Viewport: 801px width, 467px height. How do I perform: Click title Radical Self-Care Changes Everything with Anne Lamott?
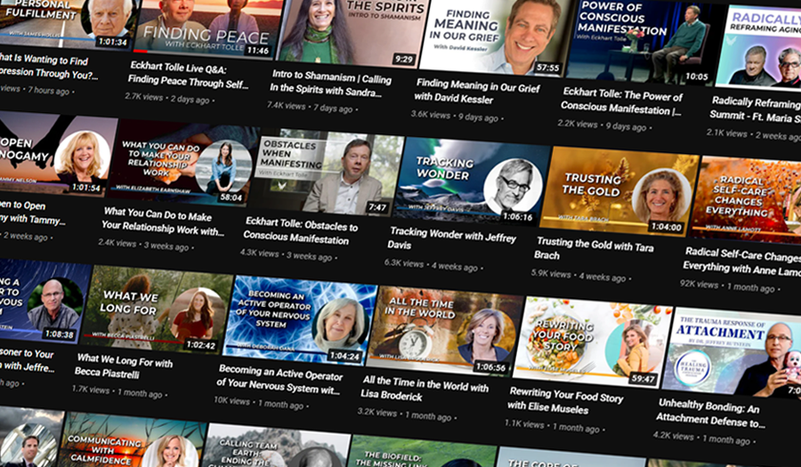tap(741, 261)
